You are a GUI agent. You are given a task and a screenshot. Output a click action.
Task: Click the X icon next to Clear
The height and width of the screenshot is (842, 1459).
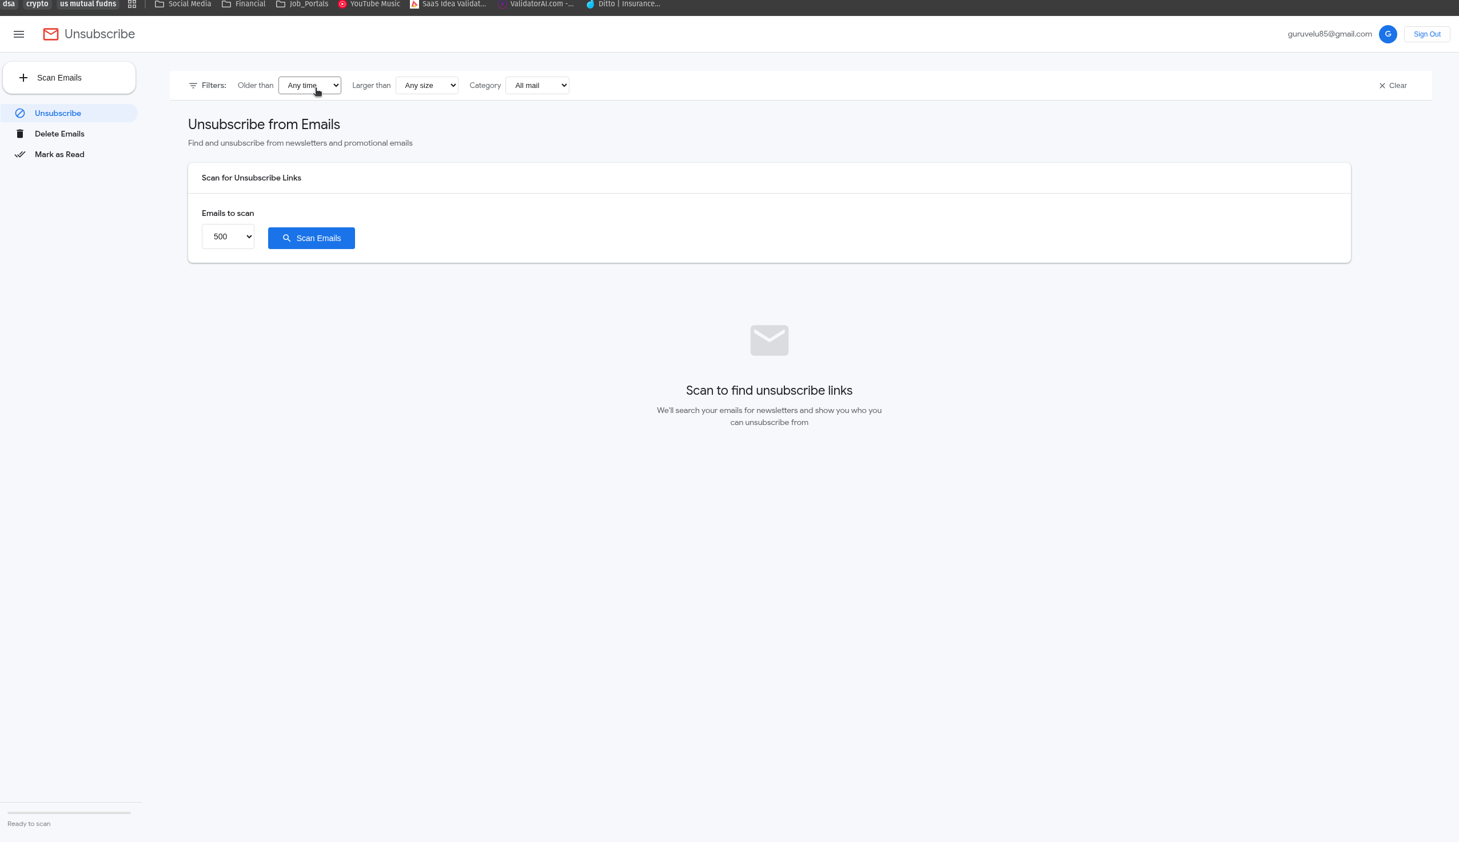(x=1381, y=86)
